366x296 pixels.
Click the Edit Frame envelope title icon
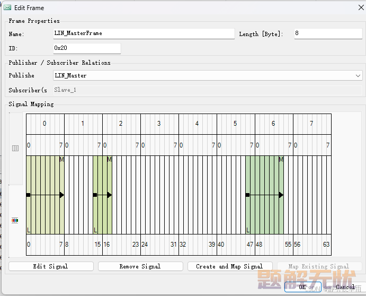pyautogui.click(x=7, y=8)
